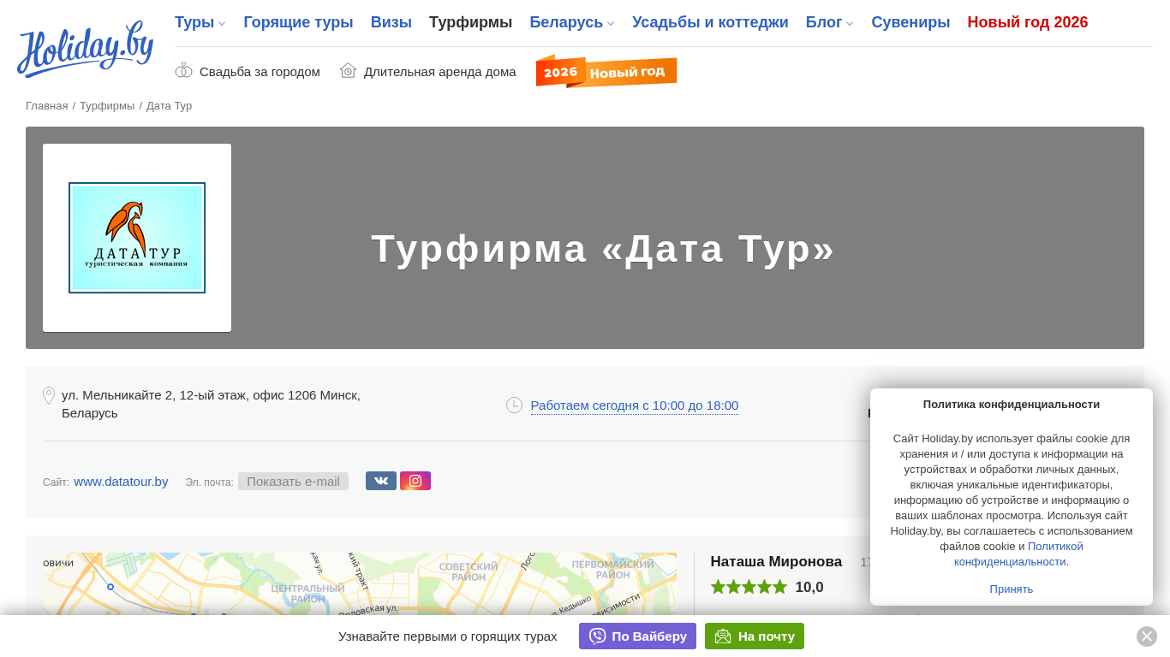Expand the Туры dropdown menu

click(200, 23)
